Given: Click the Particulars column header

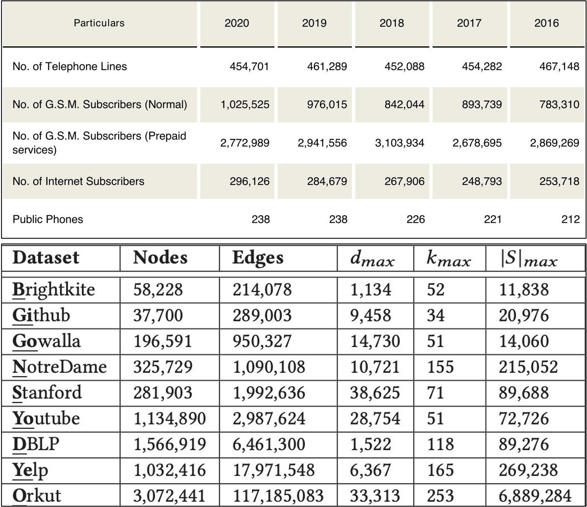Looking at the screenshot, I should pyautogui.click(x=99, y=23).
